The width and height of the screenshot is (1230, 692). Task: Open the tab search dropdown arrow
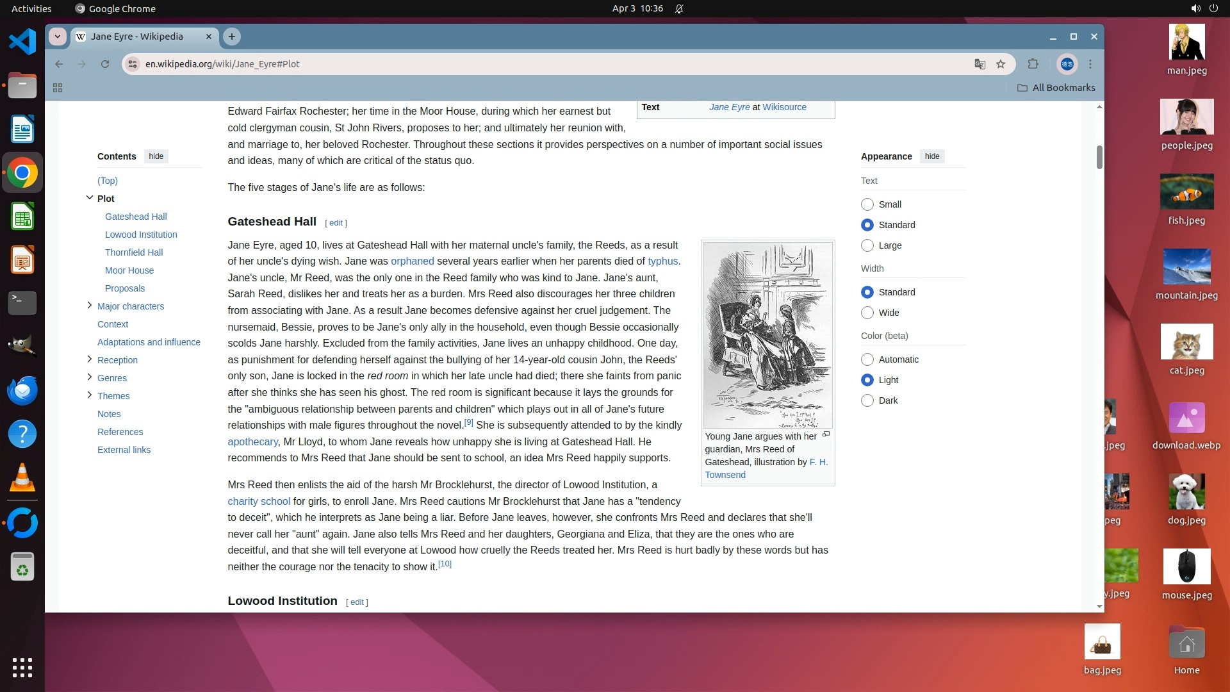click(58, 37)
